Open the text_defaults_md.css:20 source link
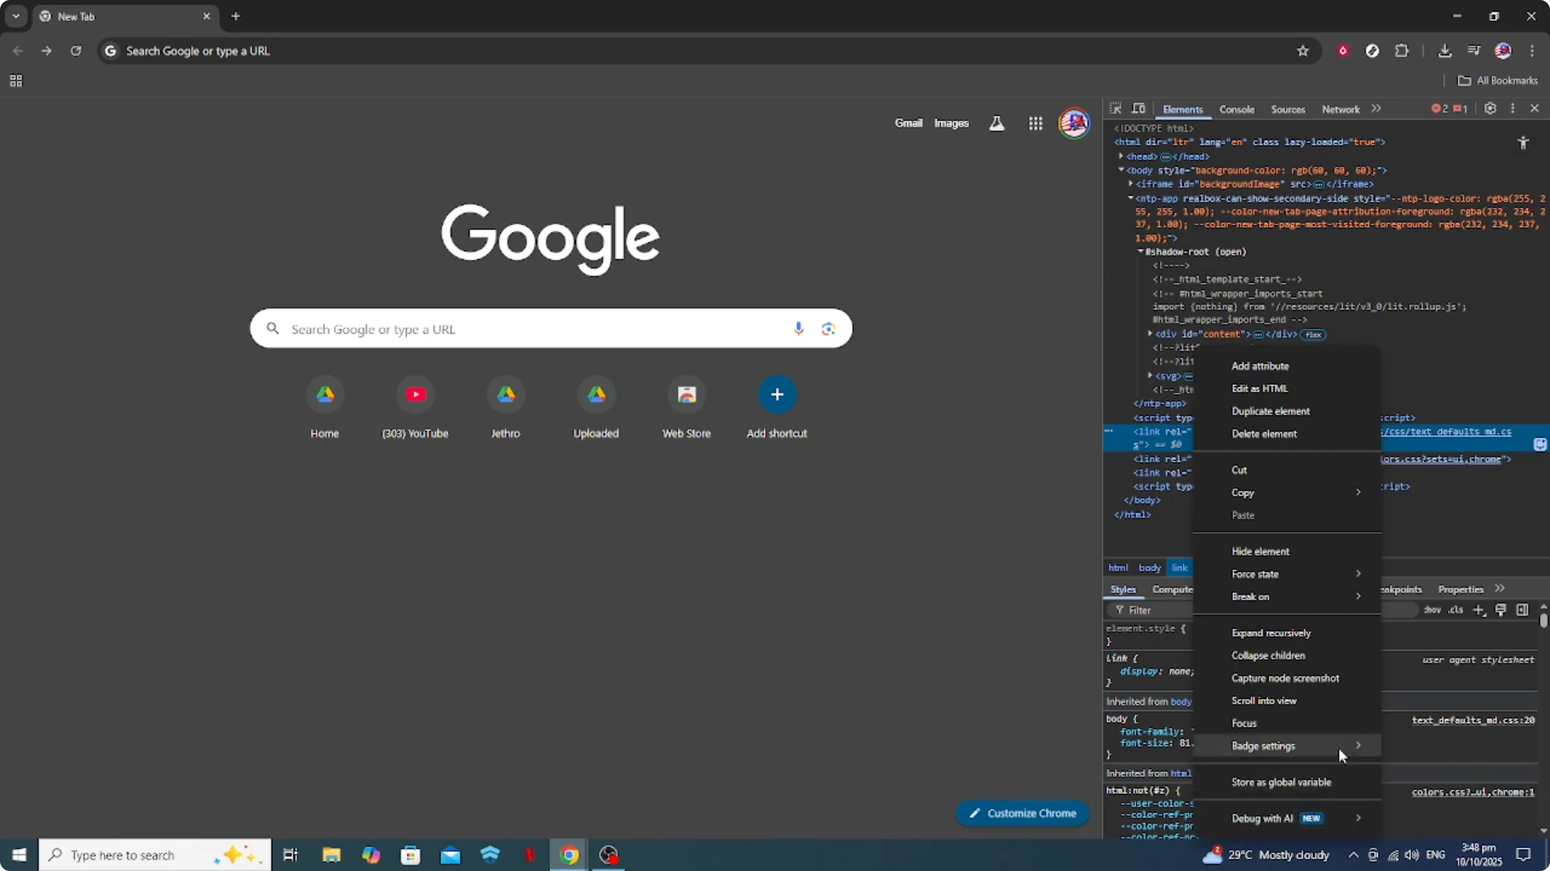This screenshot has height=871, width=1550. coord(1473,720)
